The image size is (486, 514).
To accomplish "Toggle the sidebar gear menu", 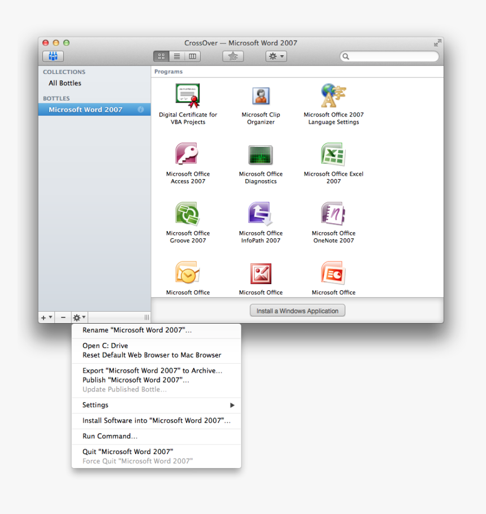I will tap(79, 317).
